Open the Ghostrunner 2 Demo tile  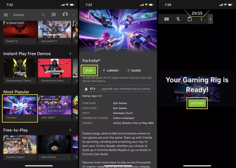[20, 71]
